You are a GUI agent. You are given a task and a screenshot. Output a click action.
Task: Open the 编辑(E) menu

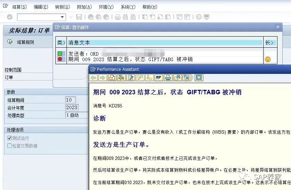tap(41, 7)
